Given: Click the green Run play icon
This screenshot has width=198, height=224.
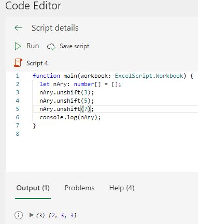Looking at the screenshot, I should tap(18, 46).
